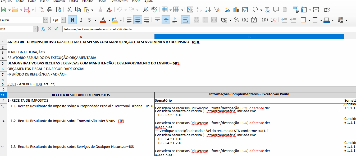Add a decimal place icon
The width and height of the screenshot is (356, 156).
pyautogui.click(x=264, y=20)
